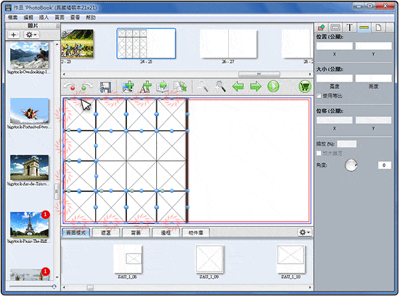
Task: Click the plus button to add pictures
Action: (x=14, y=34)
